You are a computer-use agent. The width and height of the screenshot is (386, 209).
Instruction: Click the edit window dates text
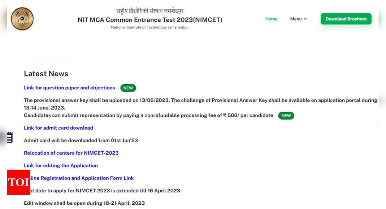[x=84, y=203]
